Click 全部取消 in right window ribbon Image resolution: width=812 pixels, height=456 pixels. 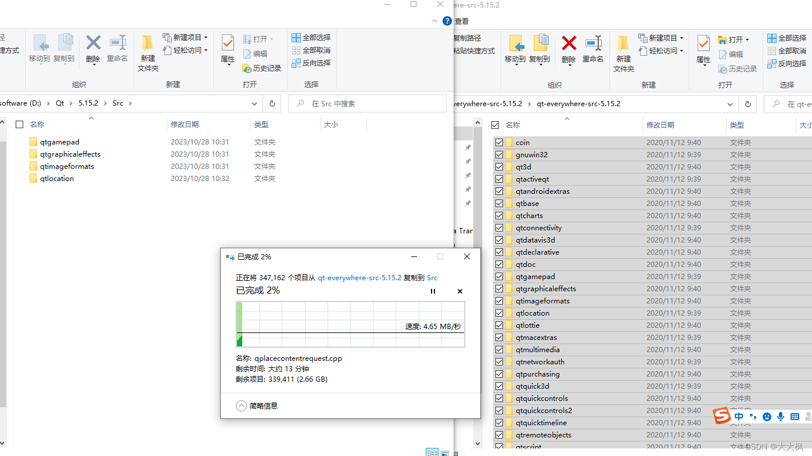tap(786, 50)
